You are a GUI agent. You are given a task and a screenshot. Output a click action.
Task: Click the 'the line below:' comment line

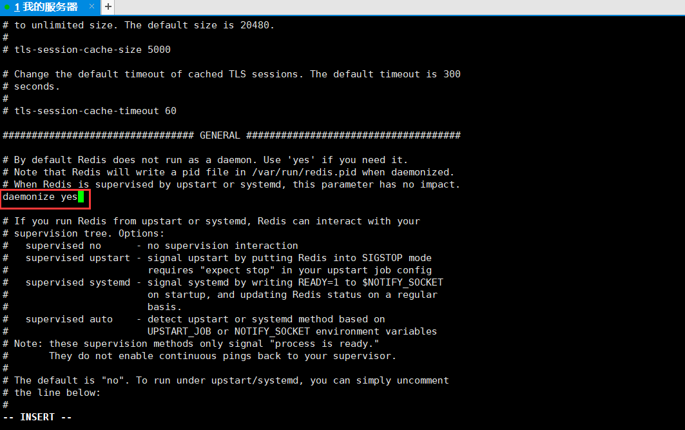click(x=57, y=393)
